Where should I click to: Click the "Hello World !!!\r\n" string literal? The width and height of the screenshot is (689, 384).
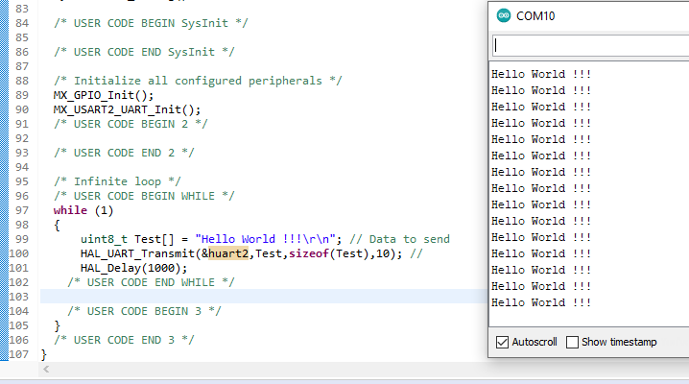click(259, 239)
